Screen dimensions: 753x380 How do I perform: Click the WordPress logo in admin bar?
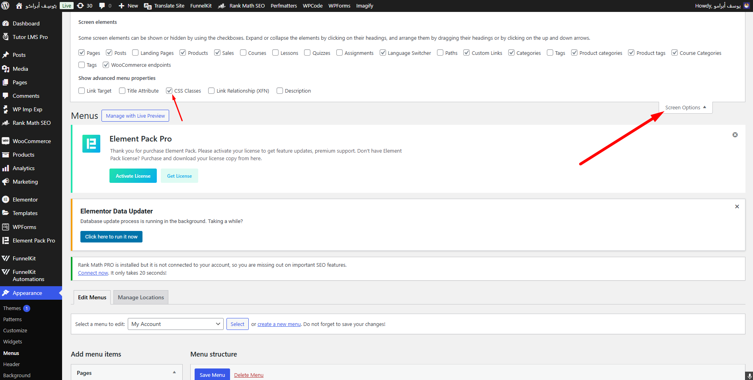click(x=6, y=6)
